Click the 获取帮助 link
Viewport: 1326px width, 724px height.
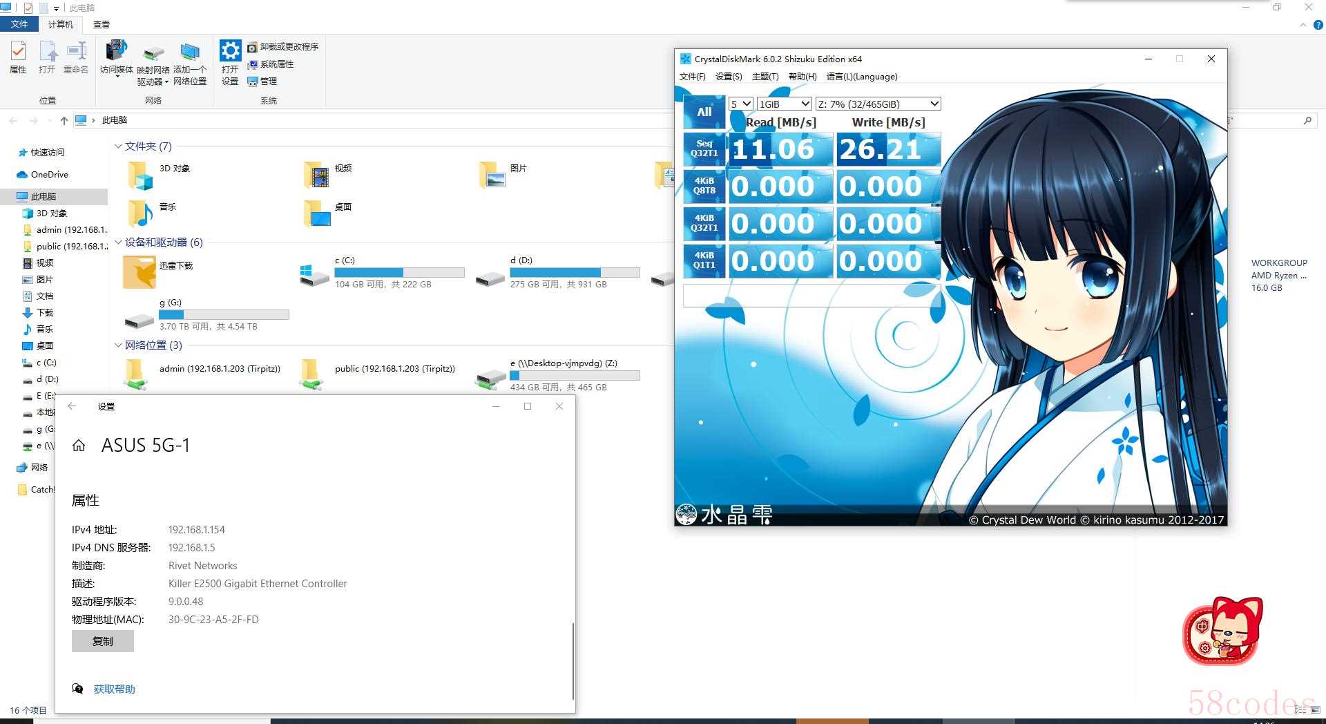(114, 689)
